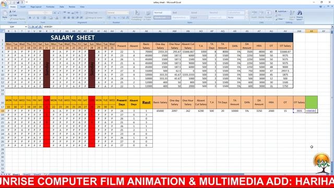The height and width of the screenshot is (188, 334).
Task: Open Insert Function fx dialog
Action: point(40,27)
